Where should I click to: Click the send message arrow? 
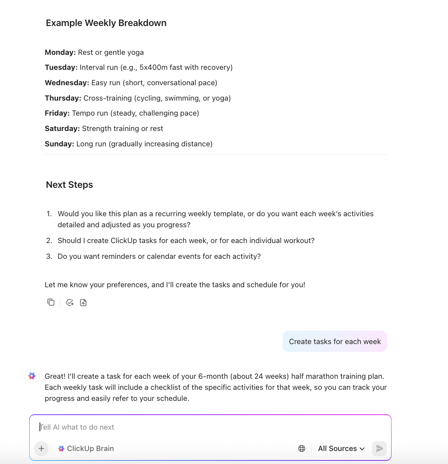[379, 449]
